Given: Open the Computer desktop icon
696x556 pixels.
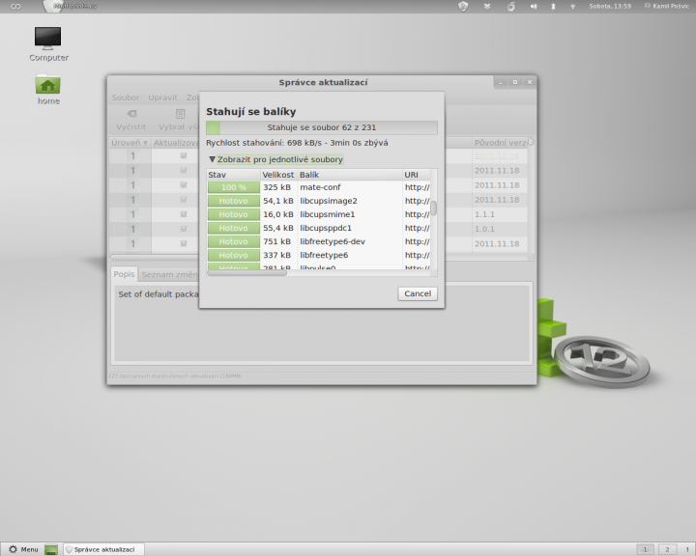Looking at the screenshot, I should click(x=48, y=43).
